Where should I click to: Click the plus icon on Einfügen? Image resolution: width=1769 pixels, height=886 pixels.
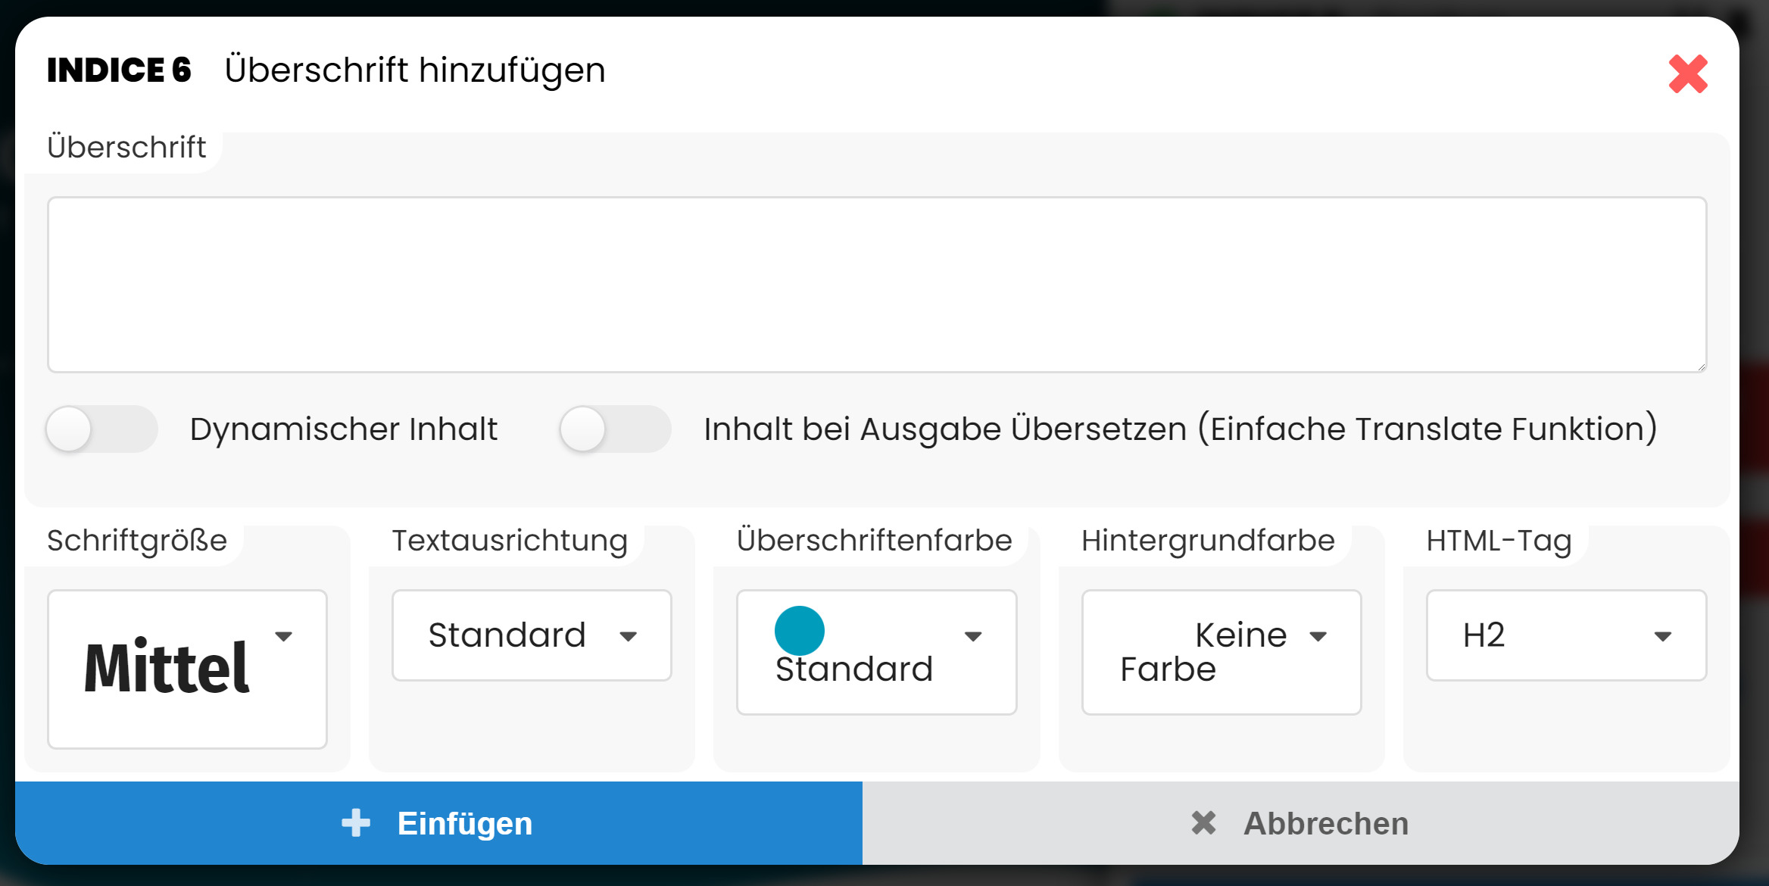tap(356, 823)
